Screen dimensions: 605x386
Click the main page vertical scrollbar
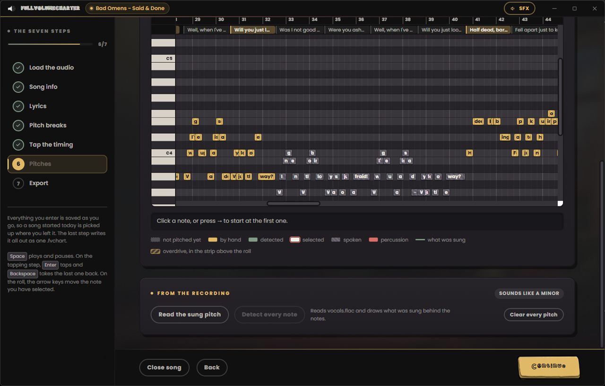point(602,254)
